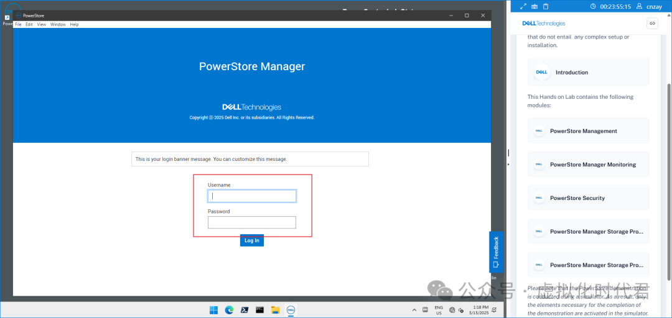The height and width of the screenshot is (318, 672).
Task: Click the Dell PowerStore taskbar icon
Action: pyautogui.click(x=291, y=311)
